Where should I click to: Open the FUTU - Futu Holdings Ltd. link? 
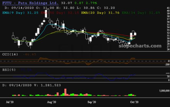tap(30, 3)
